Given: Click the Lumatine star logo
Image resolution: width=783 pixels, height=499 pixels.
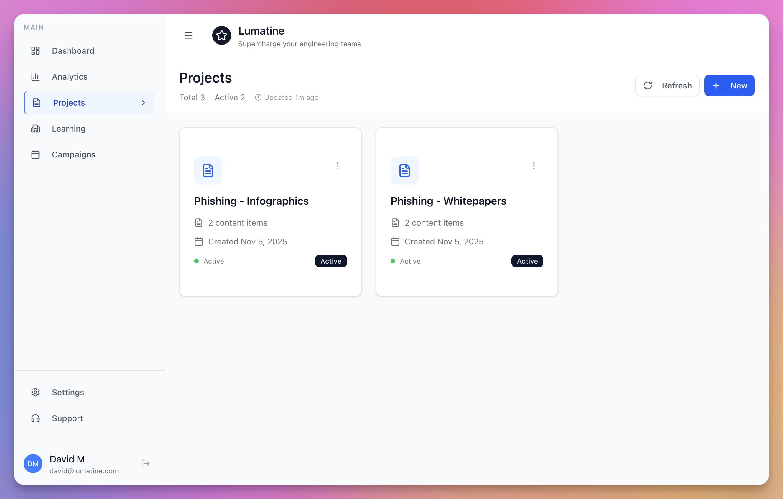Looking at the screenshot, I should coord(221,35).
